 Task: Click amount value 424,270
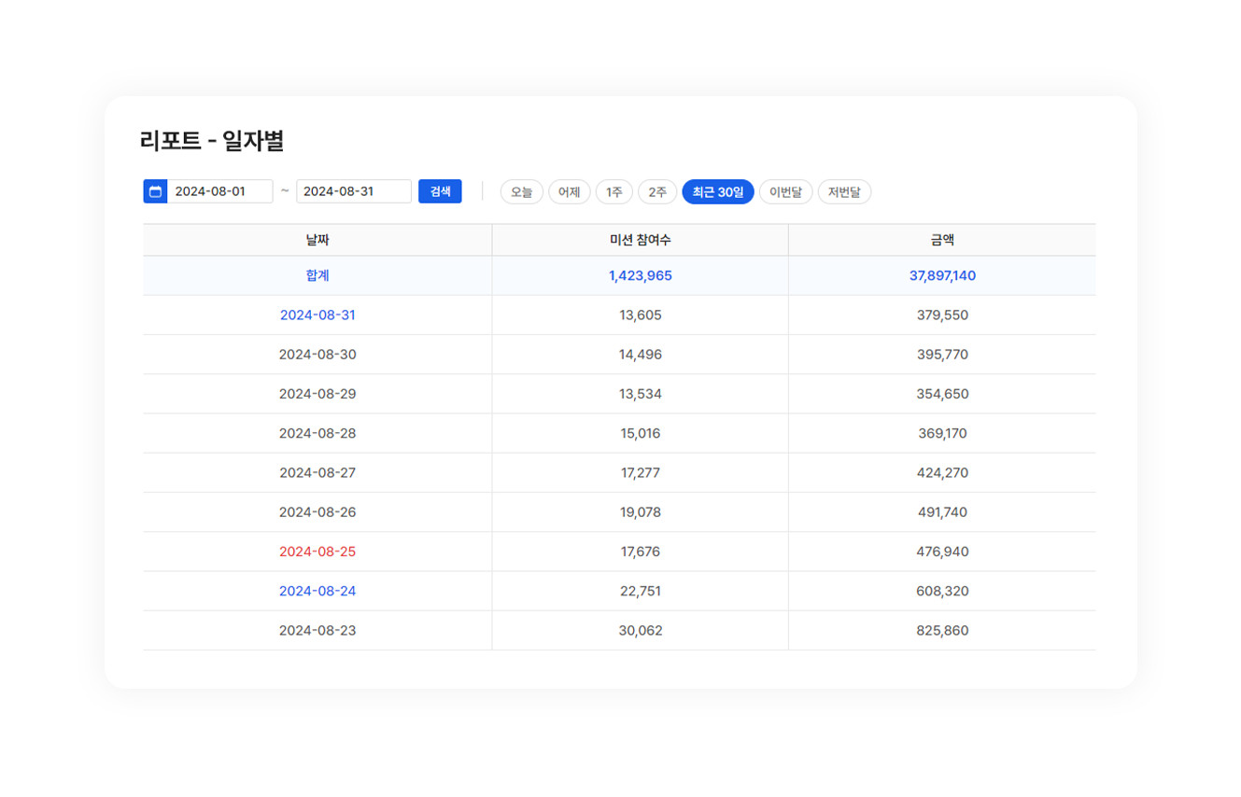[x=942, y=472]
